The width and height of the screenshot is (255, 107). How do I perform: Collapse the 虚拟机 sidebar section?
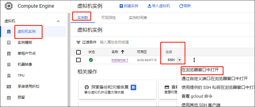pyautogui.click(x=58, y=21)
